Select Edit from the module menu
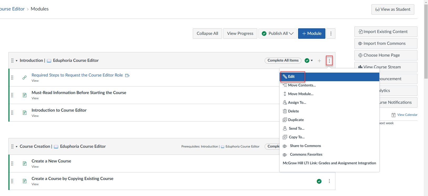The image size is (428, 196). (x=291, y=77)
